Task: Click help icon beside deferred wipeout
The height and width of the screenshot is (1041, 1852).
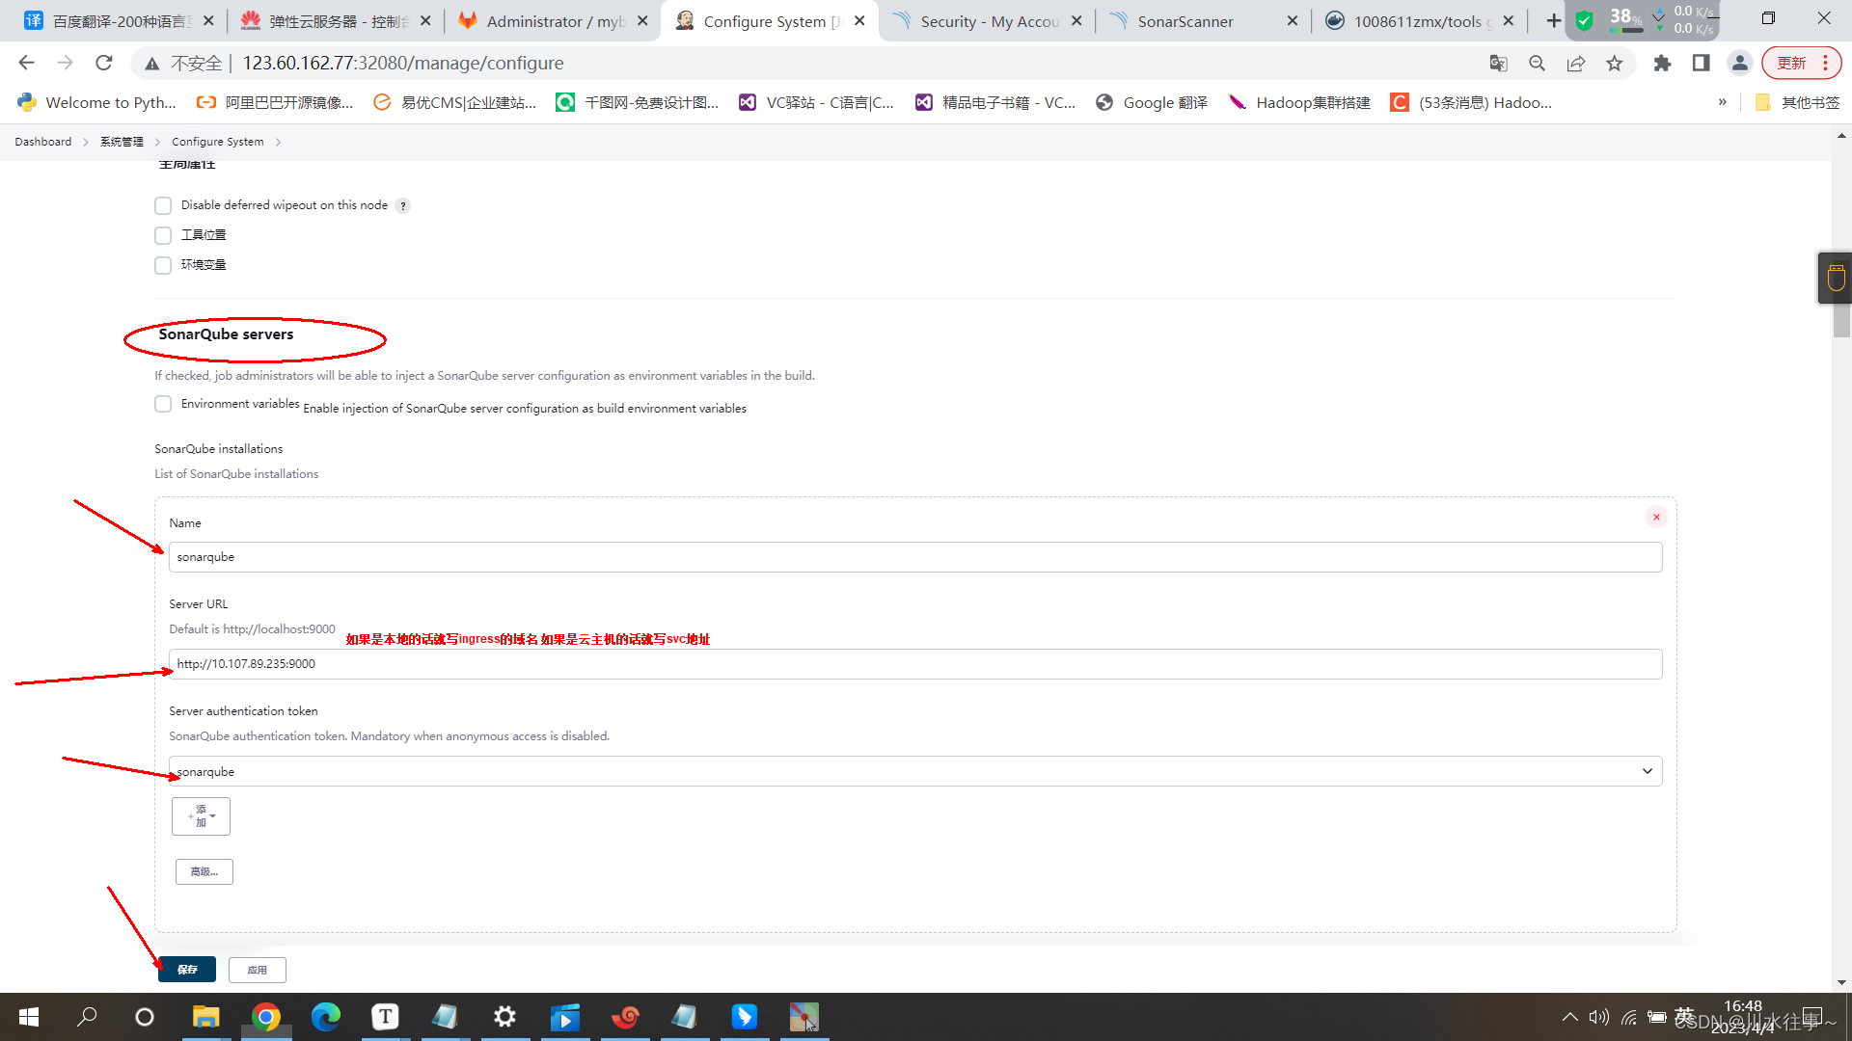Action: 403,206
